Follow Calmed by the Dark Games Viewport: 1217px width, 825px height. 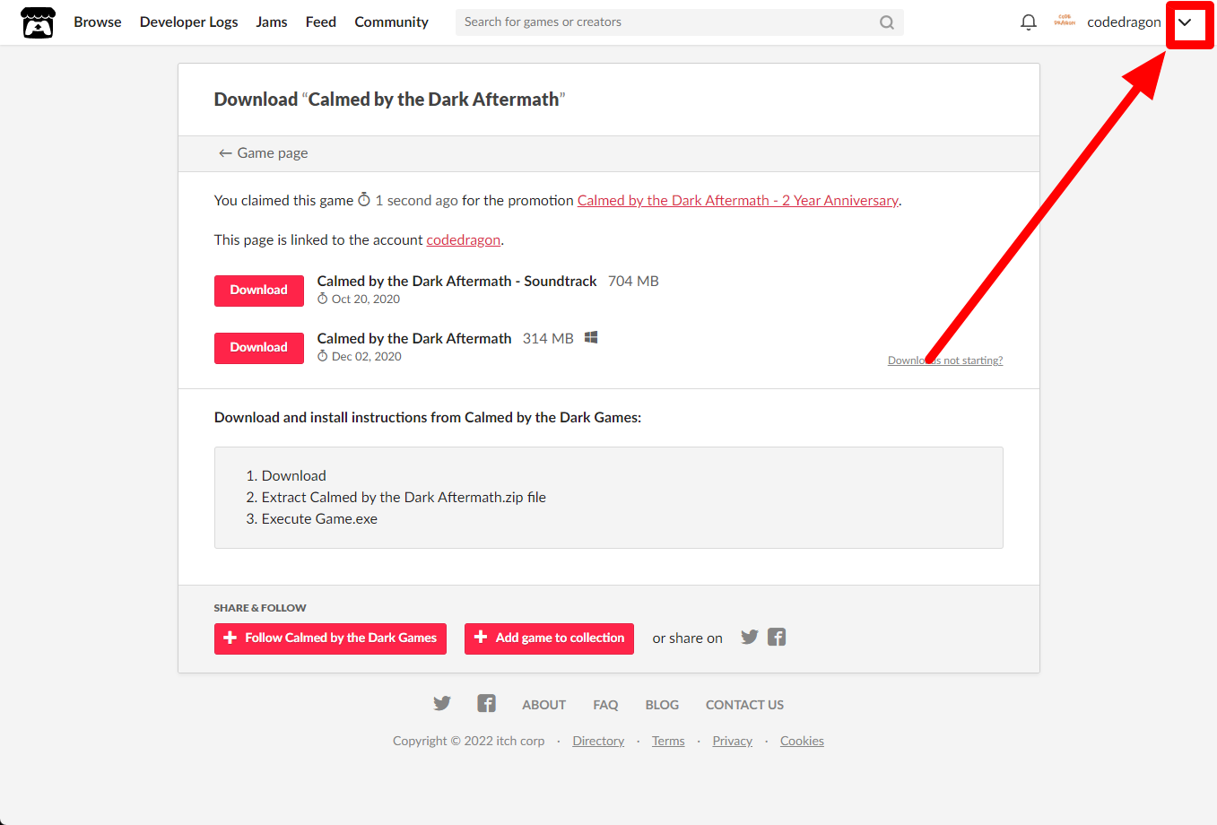[x=330, y=638]
